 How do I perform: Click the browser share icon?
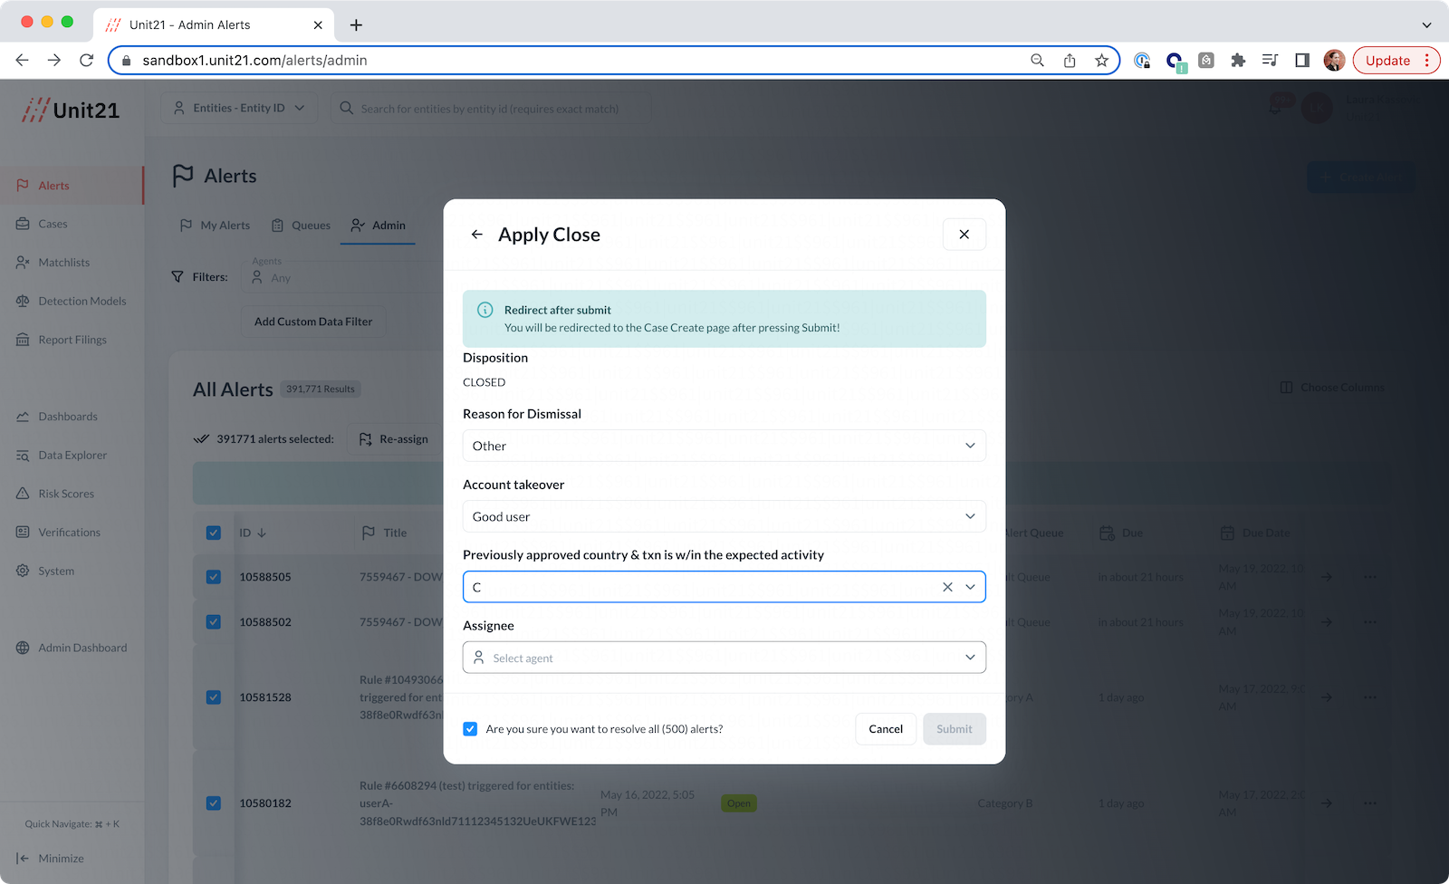(1070, 61)
